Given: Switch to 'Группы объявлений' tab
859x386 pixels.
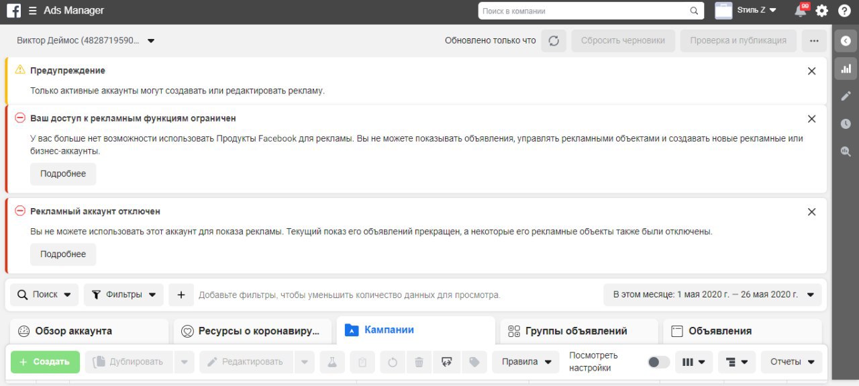Looking at the screenshot, I should coord(578,331).
